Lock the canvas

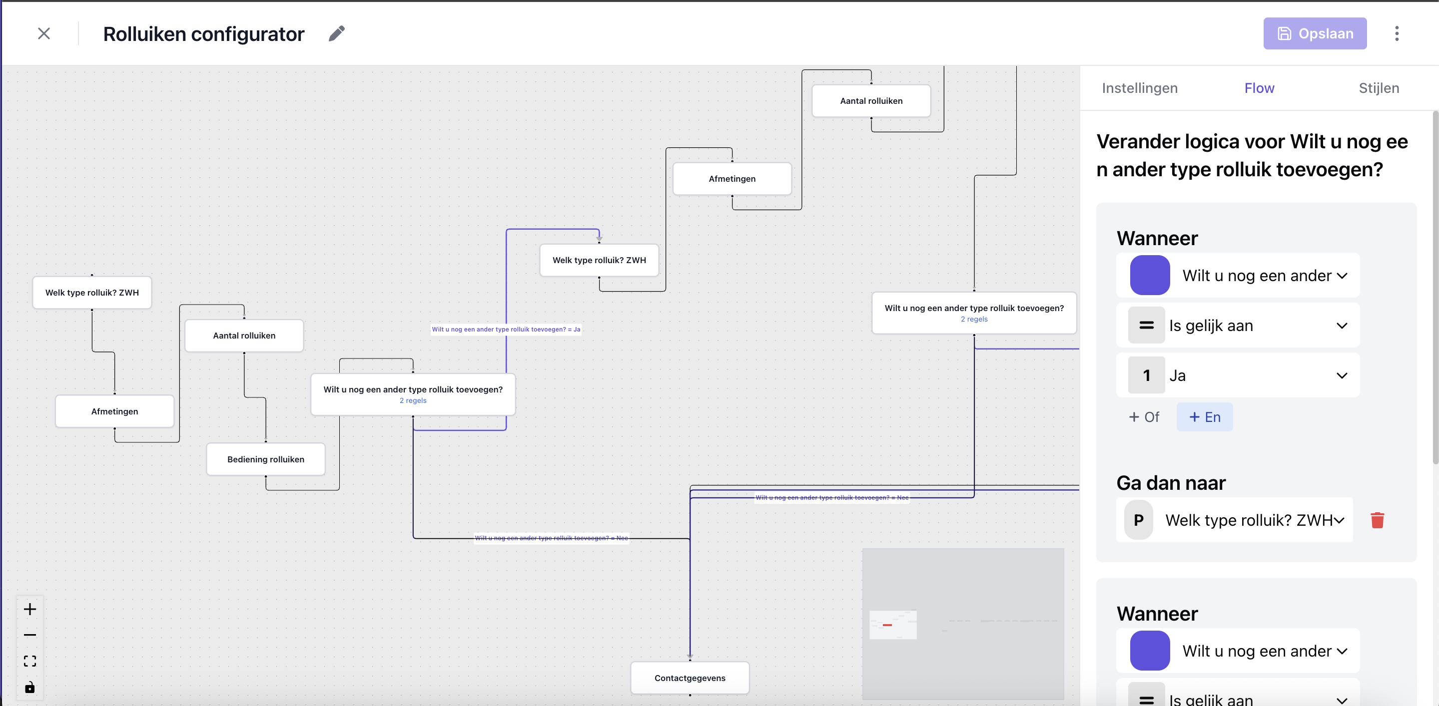[x=29, y=688]
